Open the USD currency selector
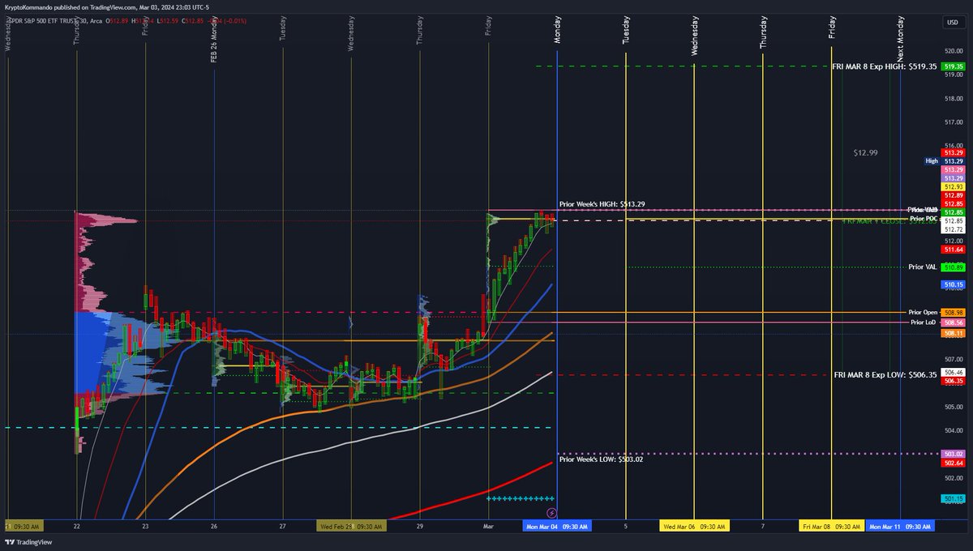 (x=952, y=22)
